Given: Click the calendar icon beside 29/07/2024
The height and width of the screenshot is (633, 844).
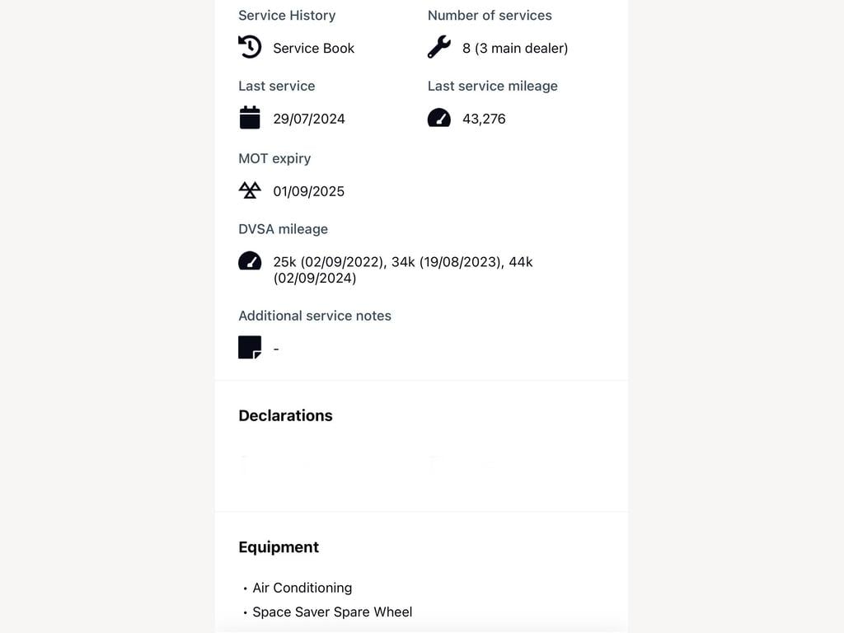Looking at the screenshot, I should tap(250, 117).
